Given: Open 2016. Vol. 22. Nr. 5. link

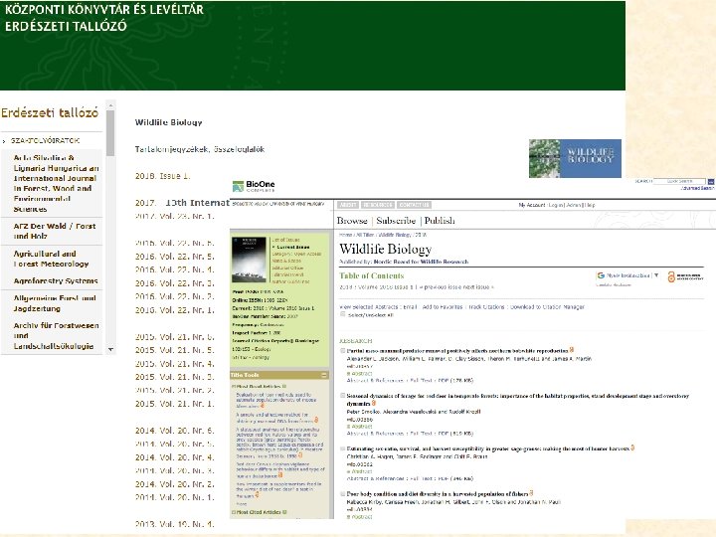Looking at the screenshot, I should coord(174,257).
